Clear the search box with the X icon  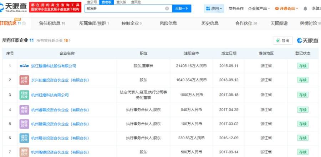point(167,8)
